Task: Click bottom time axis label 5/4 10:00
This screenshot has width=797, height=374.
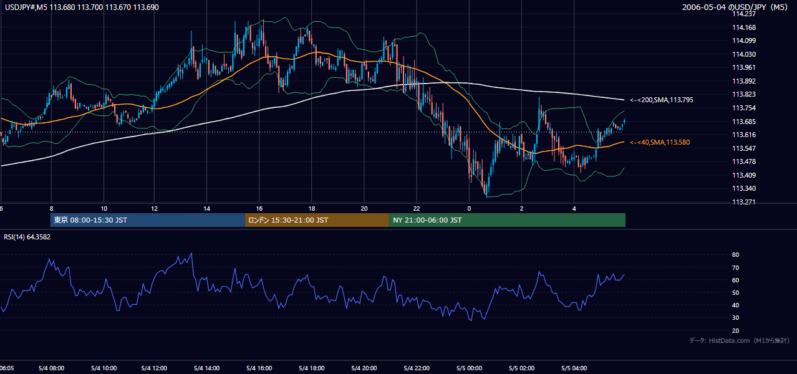Action: pyautogui.click(x=104, y=368)
